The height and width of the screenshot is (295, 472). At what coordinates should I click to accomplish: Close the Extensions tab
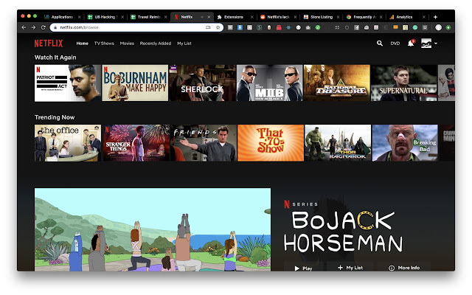click(252, 17)
